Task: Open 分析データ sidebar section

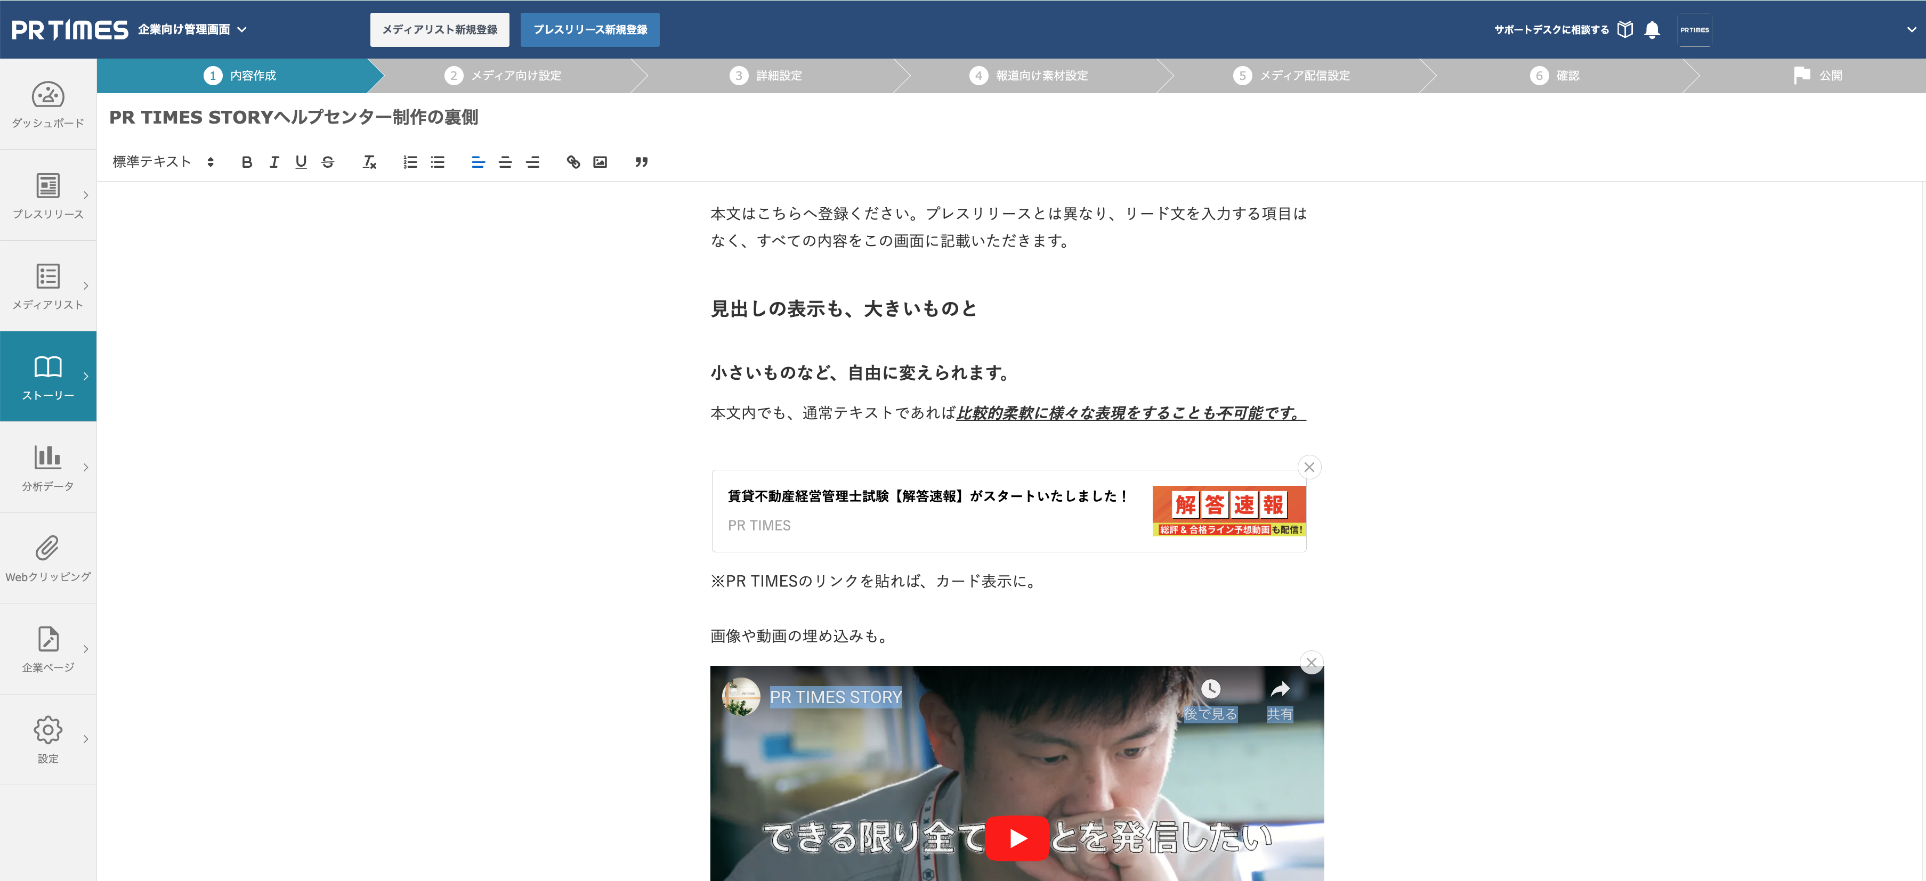Action: point(48,468)
